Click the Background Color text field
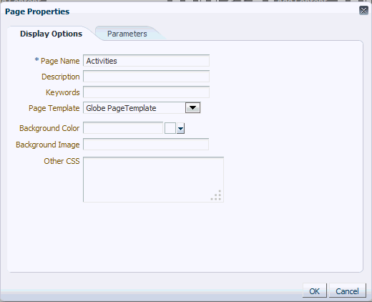Screen dimensions: 372x302 point(123,128)
